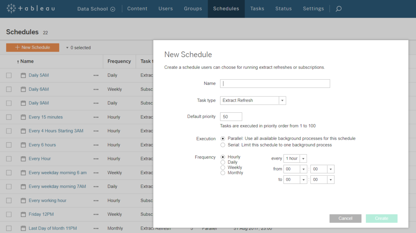Click the calendar icon next to Friday 12PM

pos(23,214)
